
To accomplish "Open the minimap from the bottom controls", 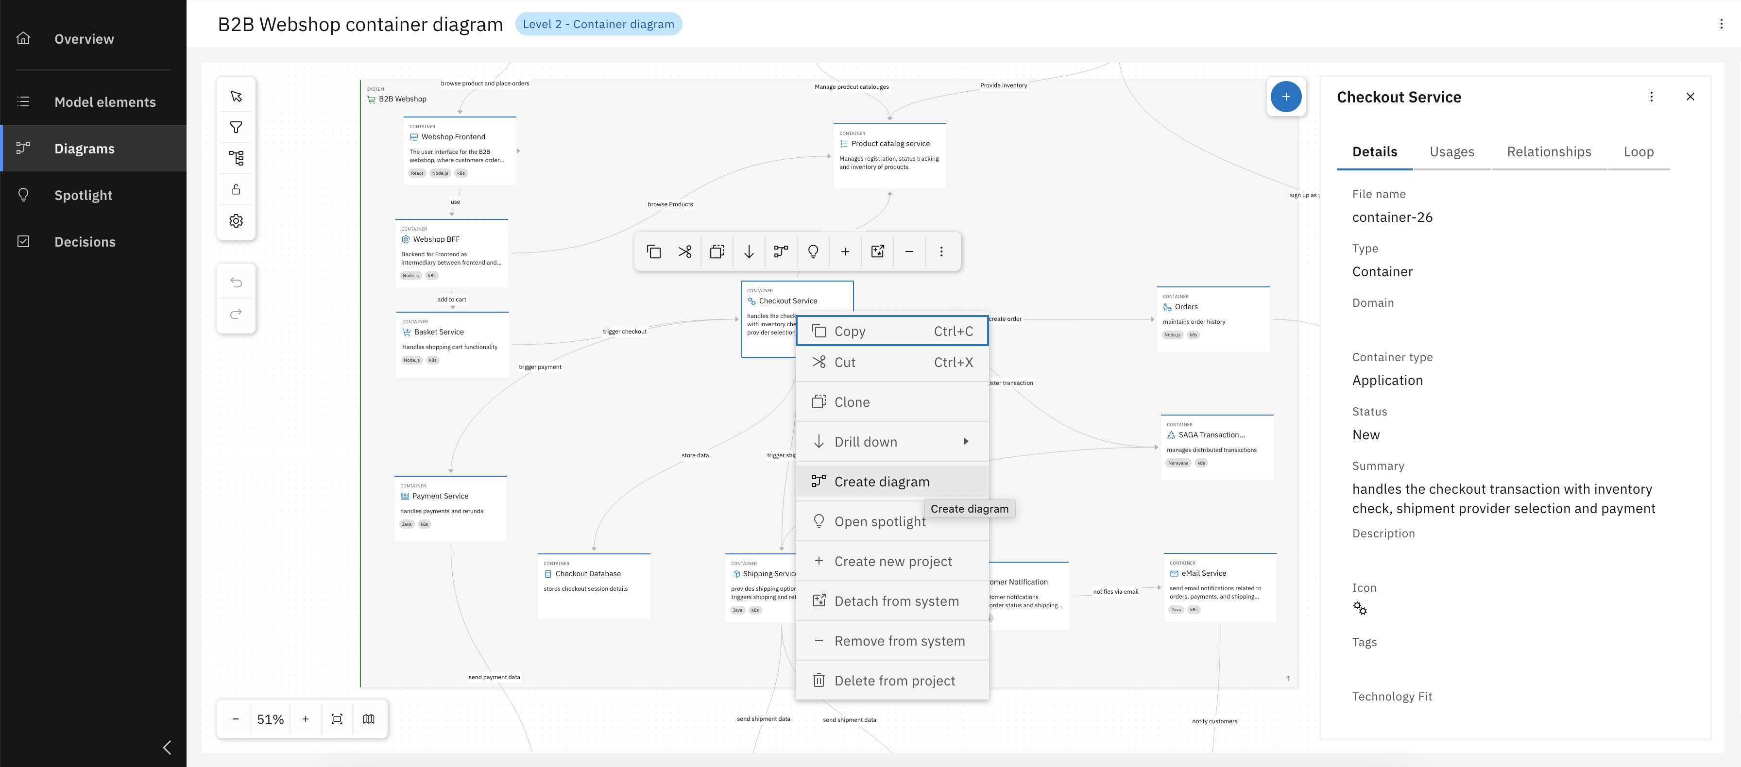I will [x=369, y=718].
